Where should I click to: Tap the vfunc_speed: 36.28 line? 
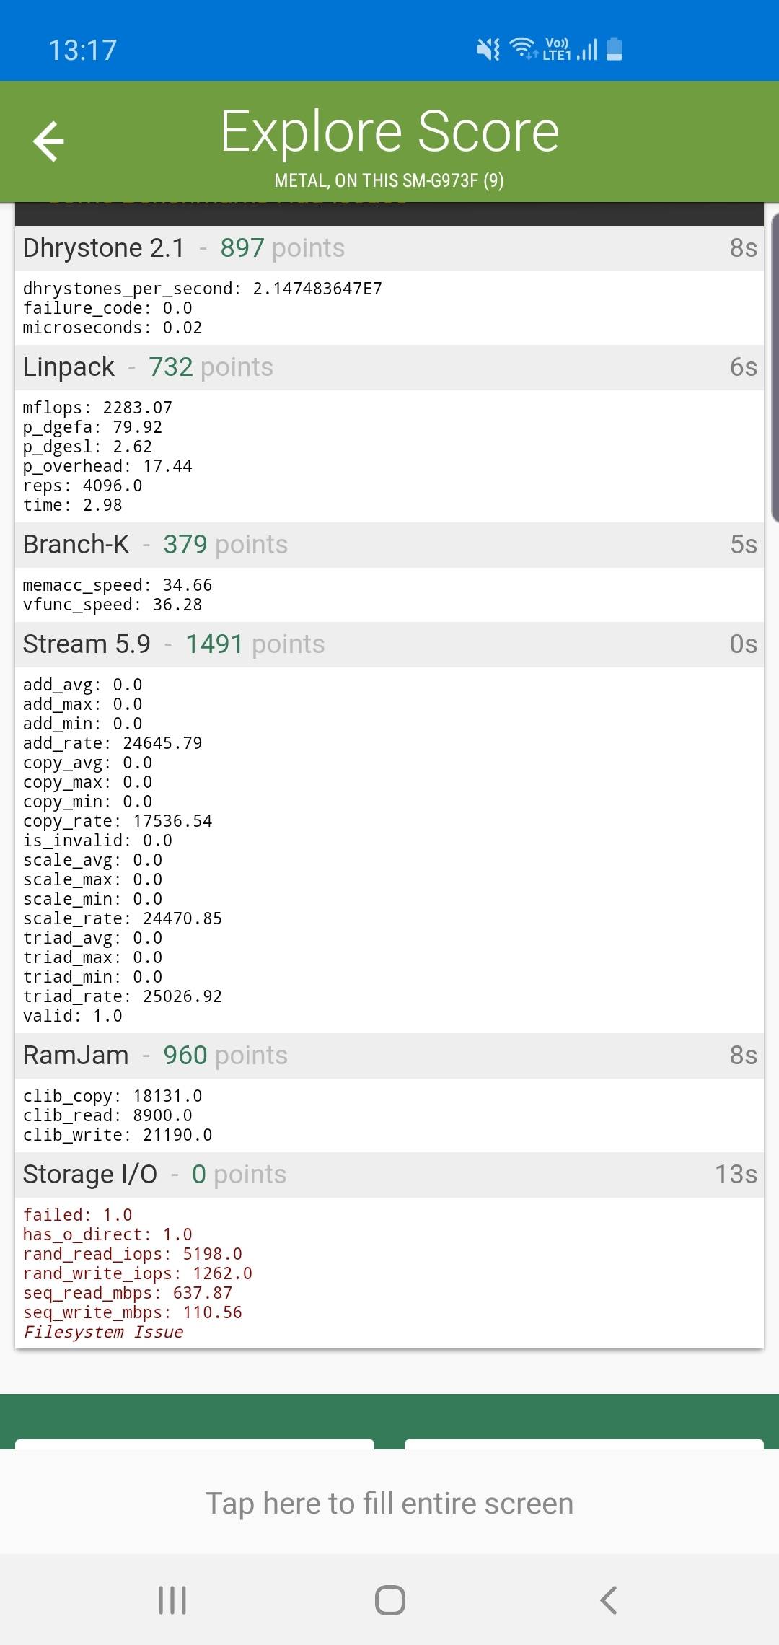click(x=113, y=605)
